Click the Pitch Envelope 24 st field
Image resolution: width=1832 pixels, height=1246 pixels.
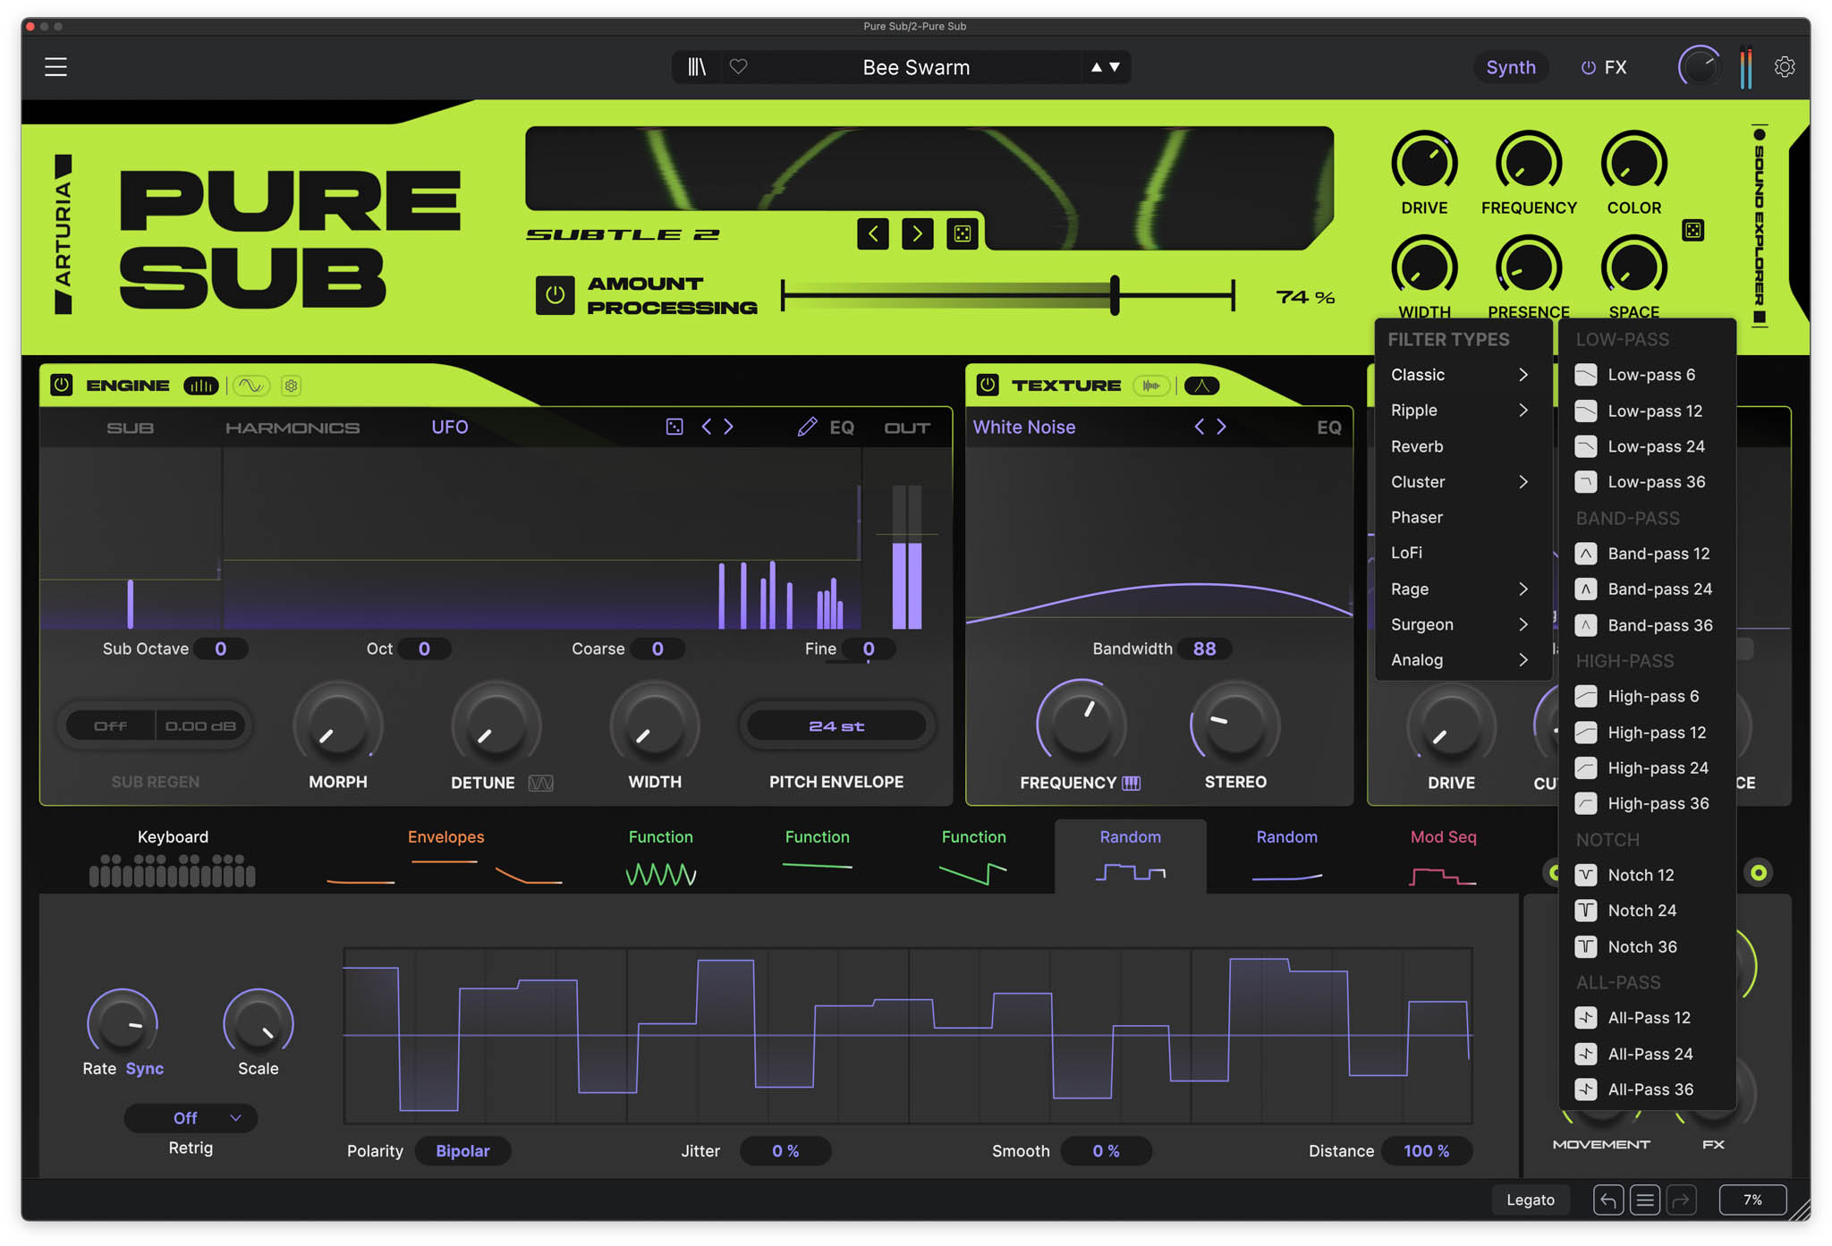[x=836, y=725]
